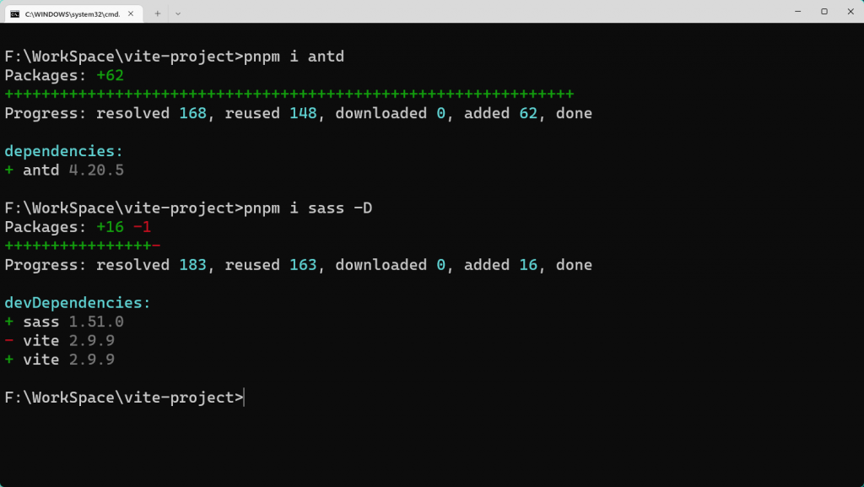Click the 'pnpm i antd' command text
This screenshot has width=864, height=487.
294,57
